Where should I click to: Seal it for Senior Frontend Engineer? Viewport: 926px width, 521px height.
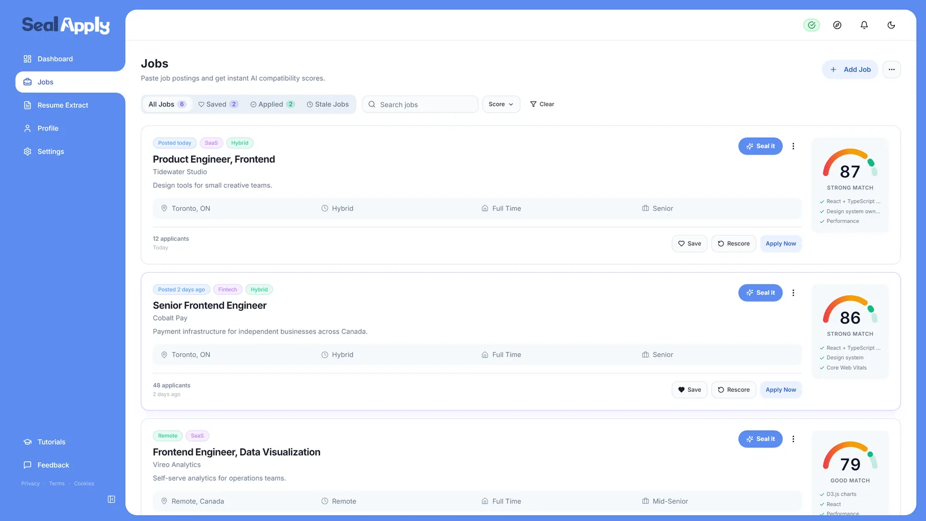pyautogui.click(x=760, y=293)
